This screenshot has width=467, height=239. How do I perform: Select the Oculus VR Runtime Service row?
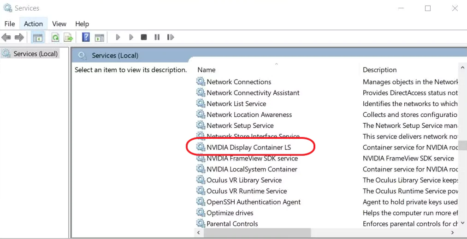[x=246, y=191]
